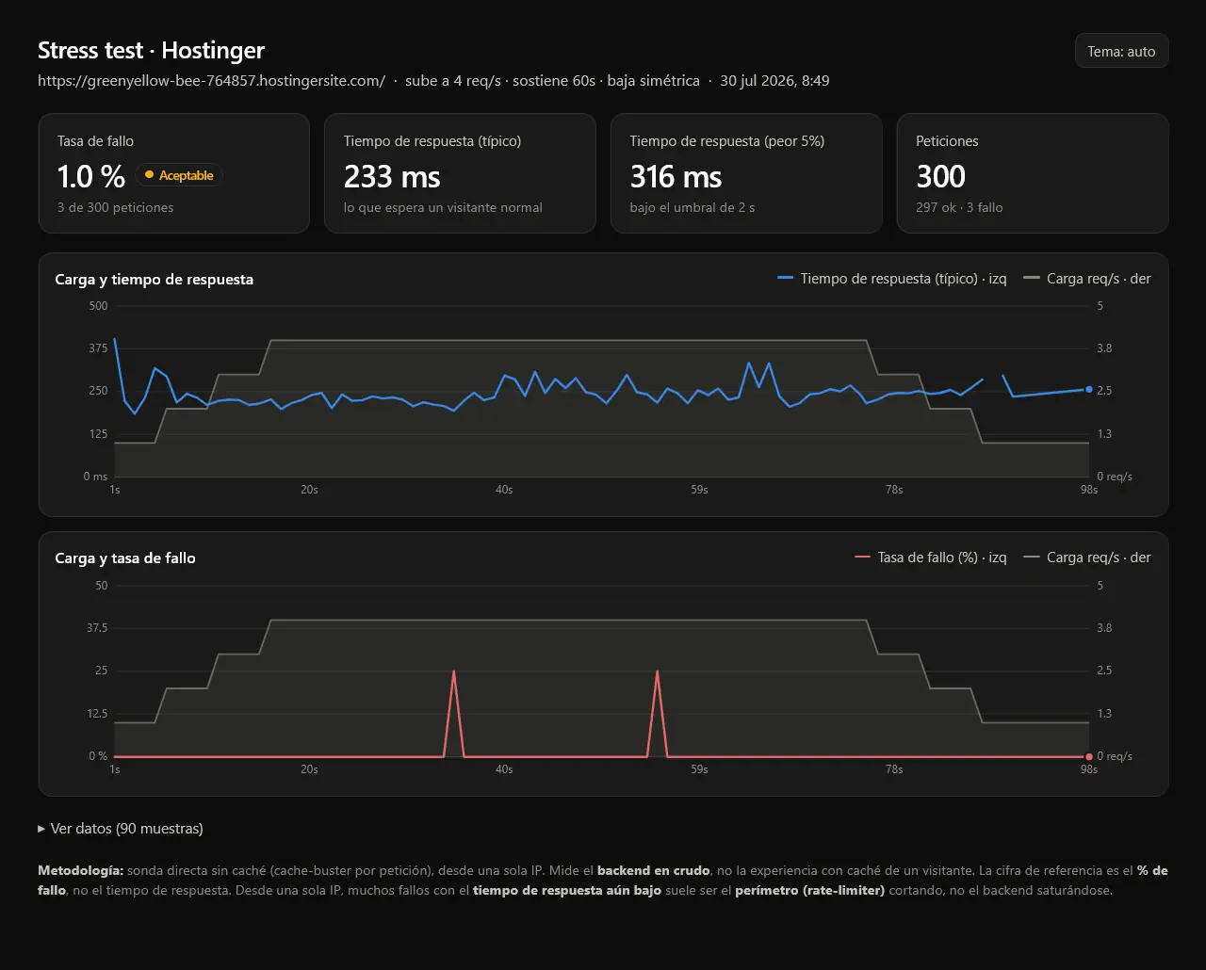Screen dimensions: 1206x970
Task: Click the 37.5 axis label in failure chart
Action: click(97, 628)
